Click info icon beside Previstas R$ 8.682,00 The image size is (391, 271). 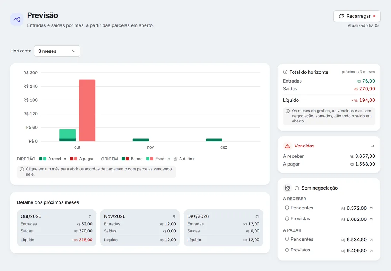click(287, 219)
